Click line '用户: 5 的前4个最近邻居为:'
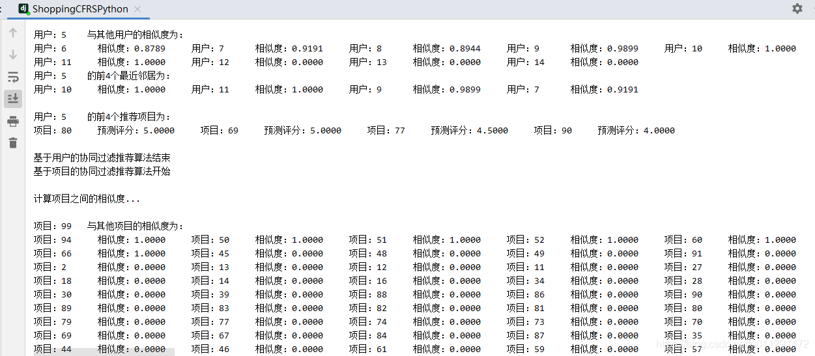 click(102, 75)
